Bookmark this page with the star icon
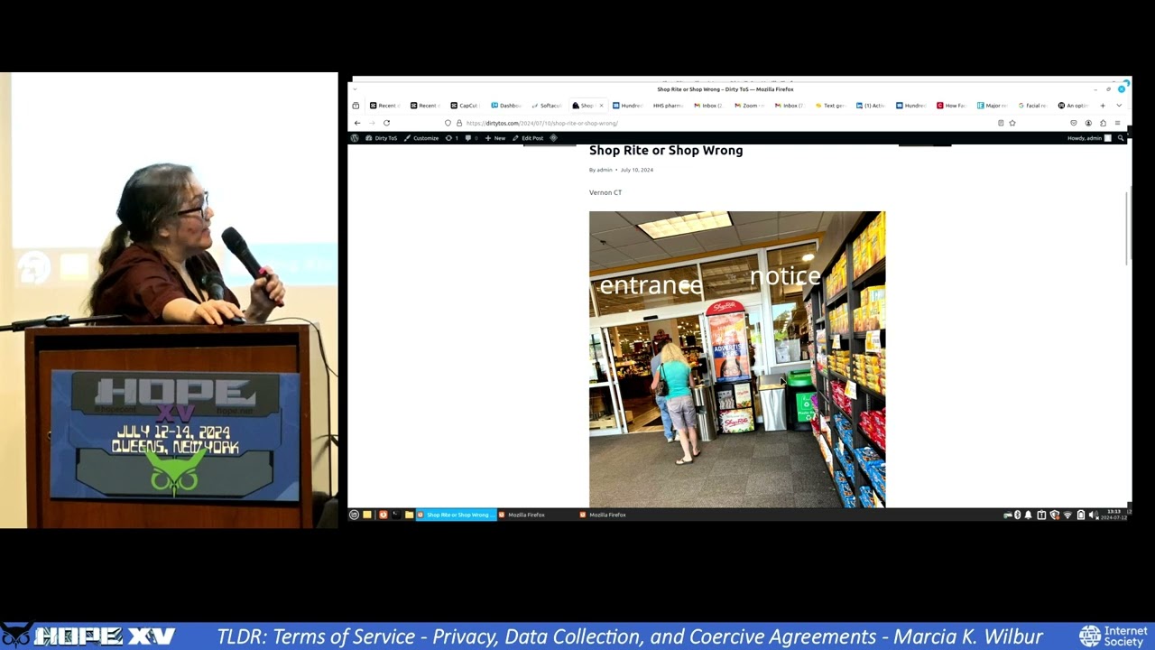Viewport: 1155px width, 650px height. [x=1012, y=123]
